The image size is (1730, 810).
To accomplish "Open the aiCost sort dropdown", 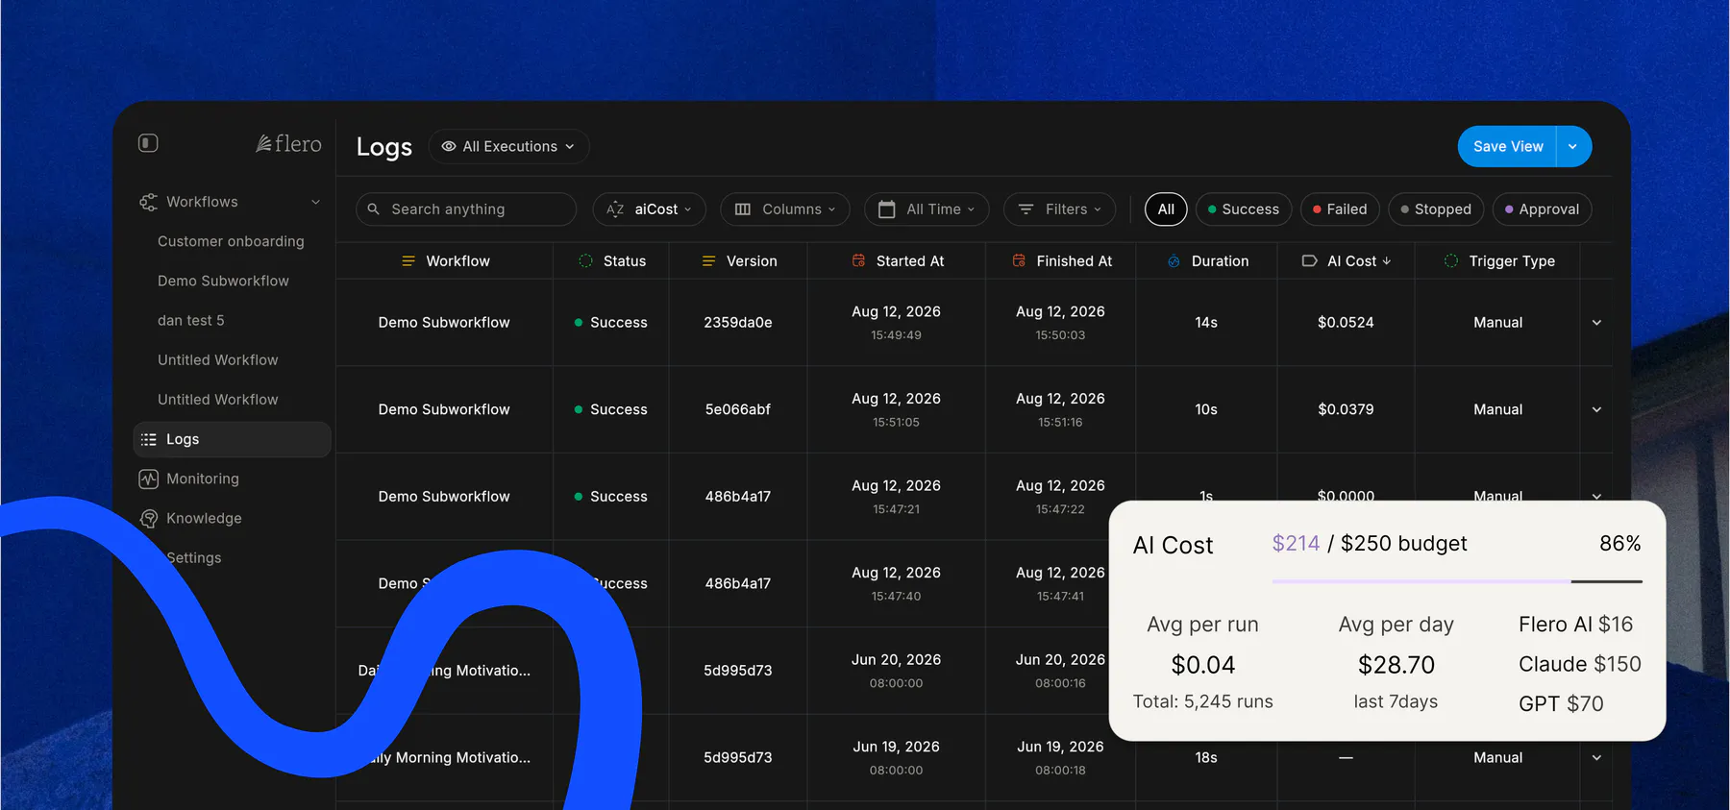I will [649, 209].
